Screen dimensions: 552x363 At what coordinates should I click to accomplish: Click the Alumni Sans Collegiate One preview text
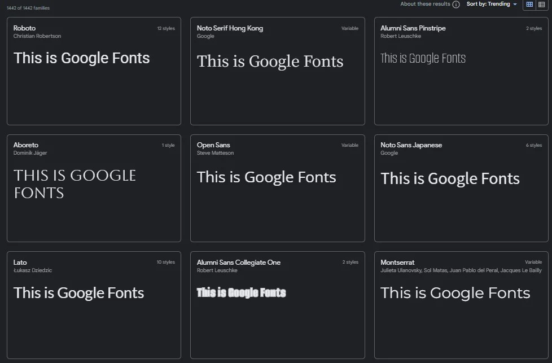(x=242, y=292)
